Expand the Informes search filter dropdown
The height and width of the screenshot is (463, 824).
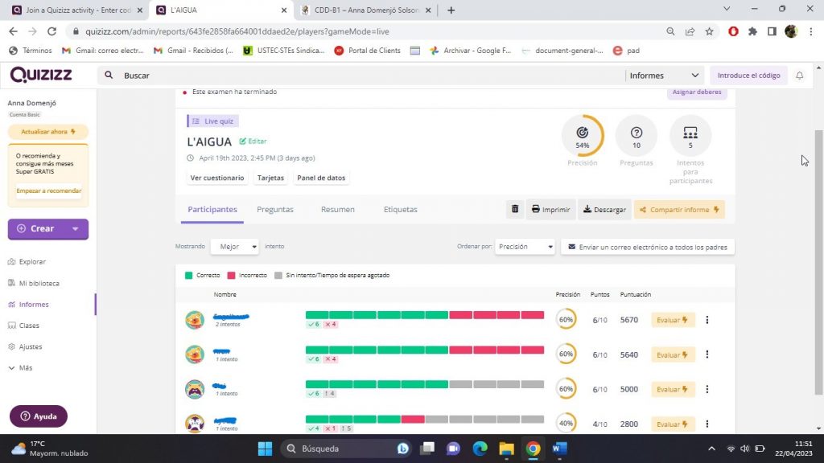664,76
